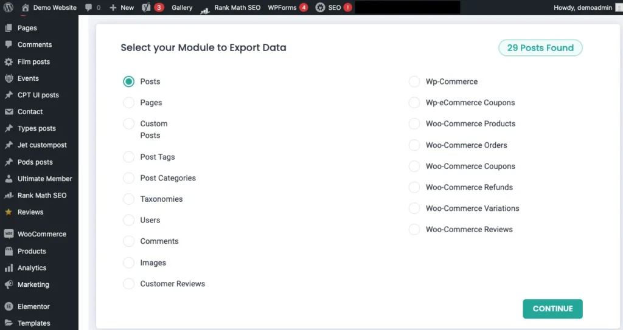Viewport: 623px width, 330px height.
Task: Open Rank Math SEO in the admin bar
Action: (231, 7)
